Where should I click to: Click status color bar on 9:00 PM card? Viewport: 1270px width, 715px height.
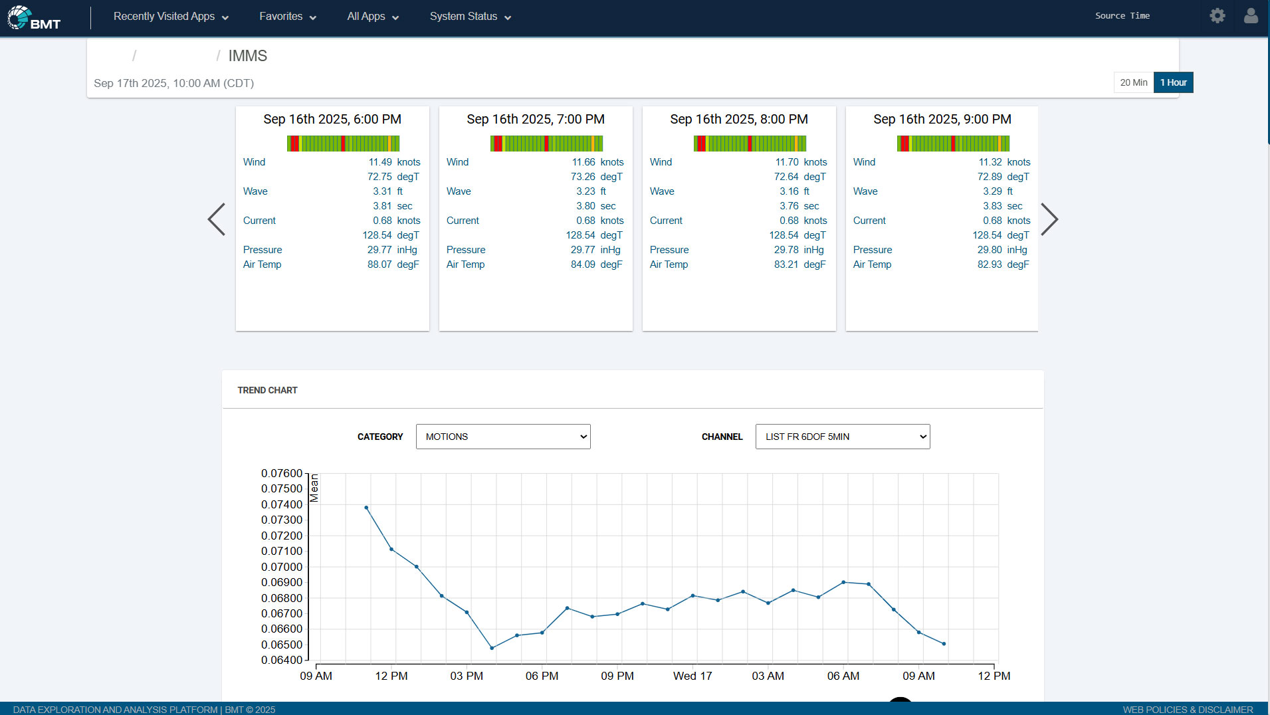point(952,144)
